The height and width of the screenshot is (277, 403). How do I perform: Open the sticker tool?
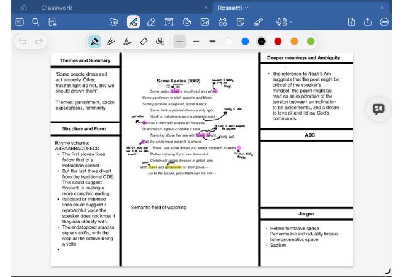click(x=187, y=22)
